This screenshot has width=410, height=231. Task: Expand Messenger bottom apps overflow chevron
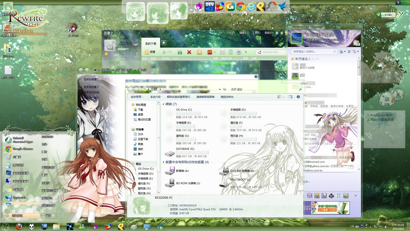click(355, 196)
